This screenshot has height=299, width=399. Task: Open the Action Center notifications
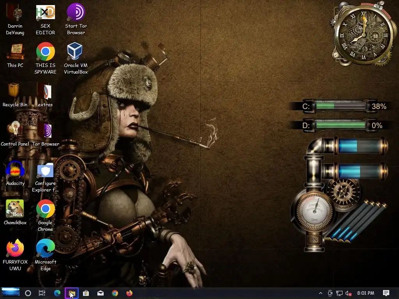pyautogui.click(x=386, y=293)
